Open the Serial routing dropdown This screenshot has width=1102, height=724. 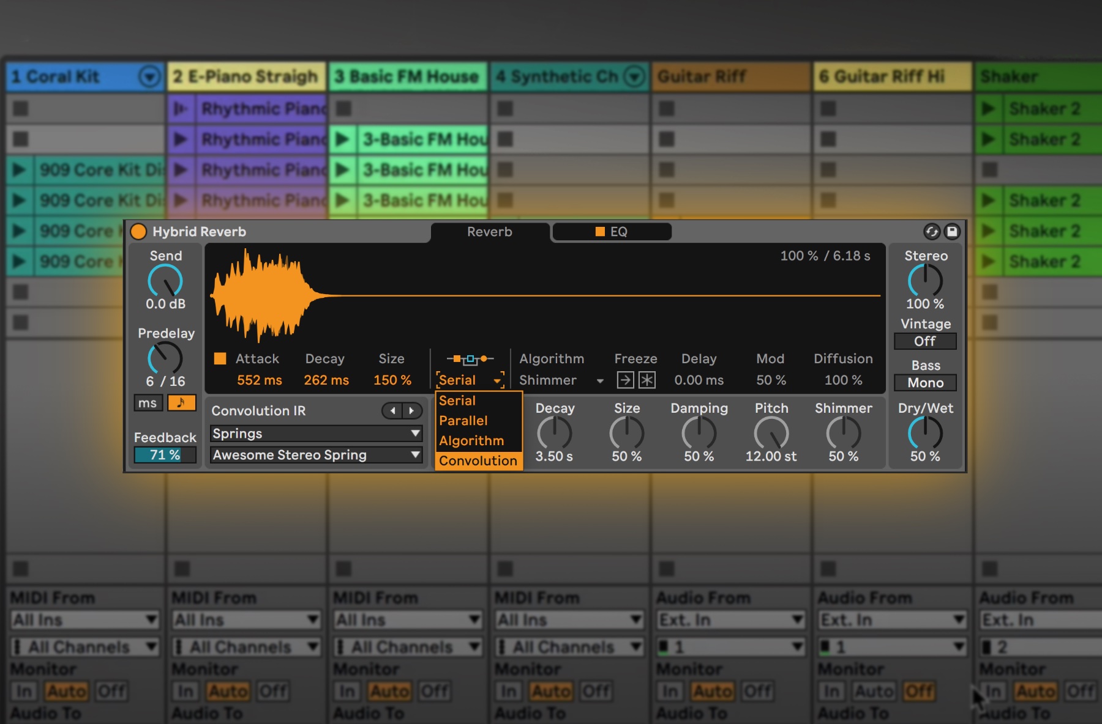(x=470, y=380)
